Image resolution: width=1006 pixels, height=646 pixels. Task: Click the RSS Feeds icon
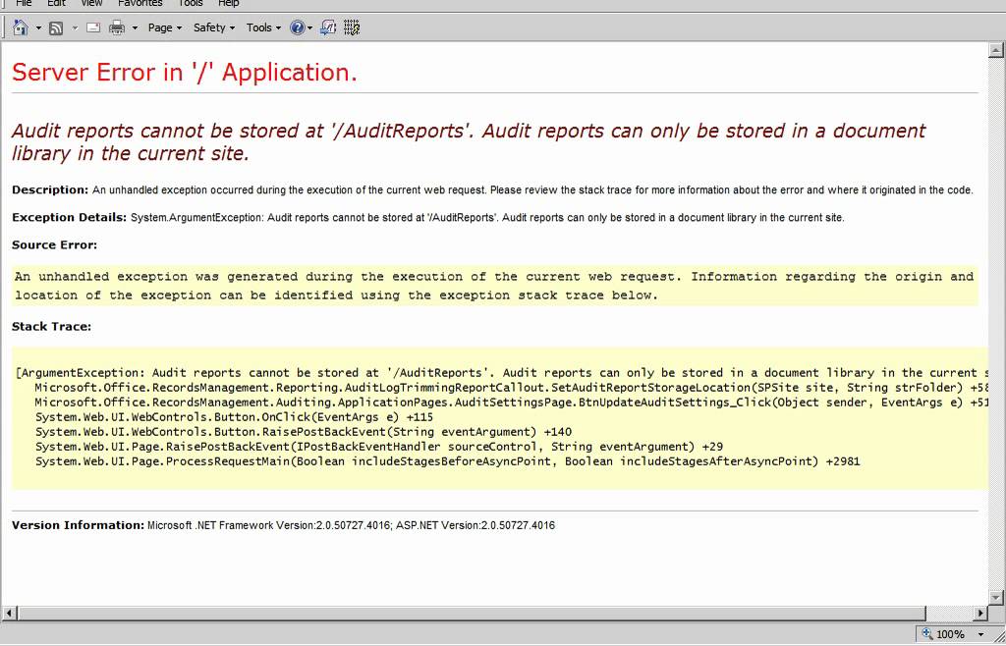tap(56, 28)
